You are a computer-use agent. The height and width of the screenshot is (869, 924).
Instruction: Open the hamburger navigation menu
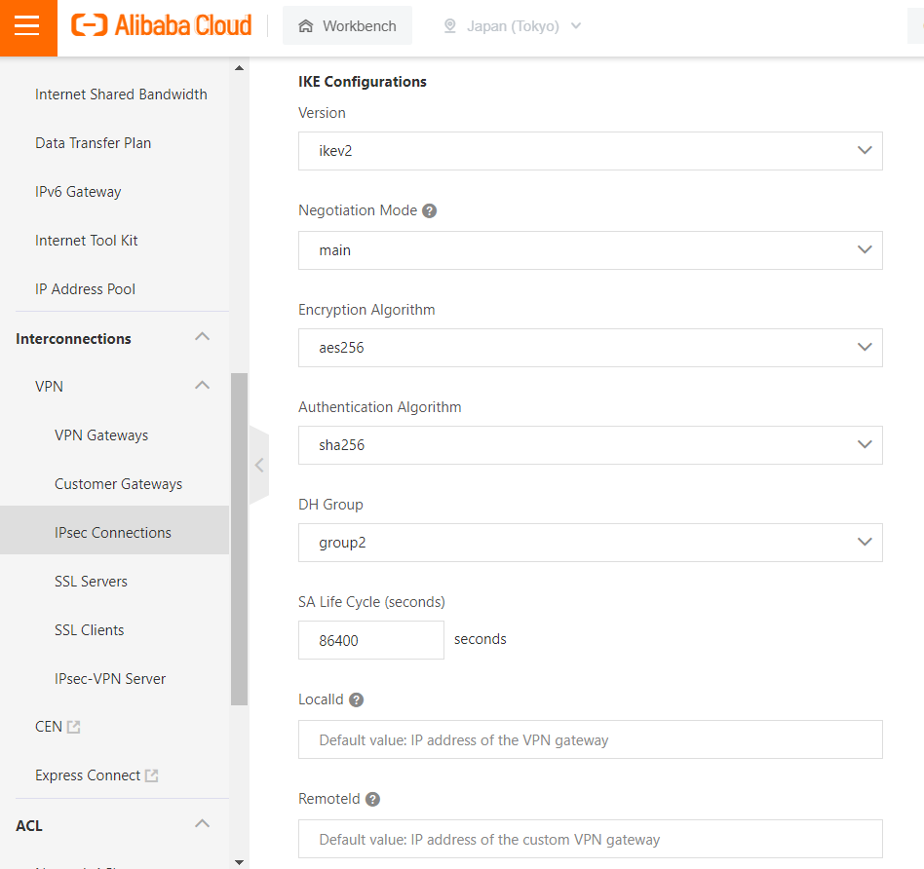(x=27, y=26)
